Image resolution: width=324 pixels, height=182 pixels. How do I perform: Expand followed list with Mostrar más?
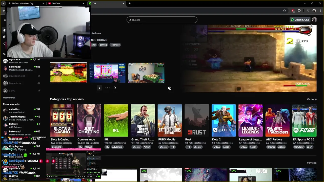tap(9, 98)
